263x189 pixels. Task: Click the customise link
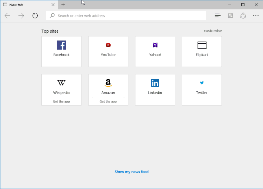click(213, 31)
